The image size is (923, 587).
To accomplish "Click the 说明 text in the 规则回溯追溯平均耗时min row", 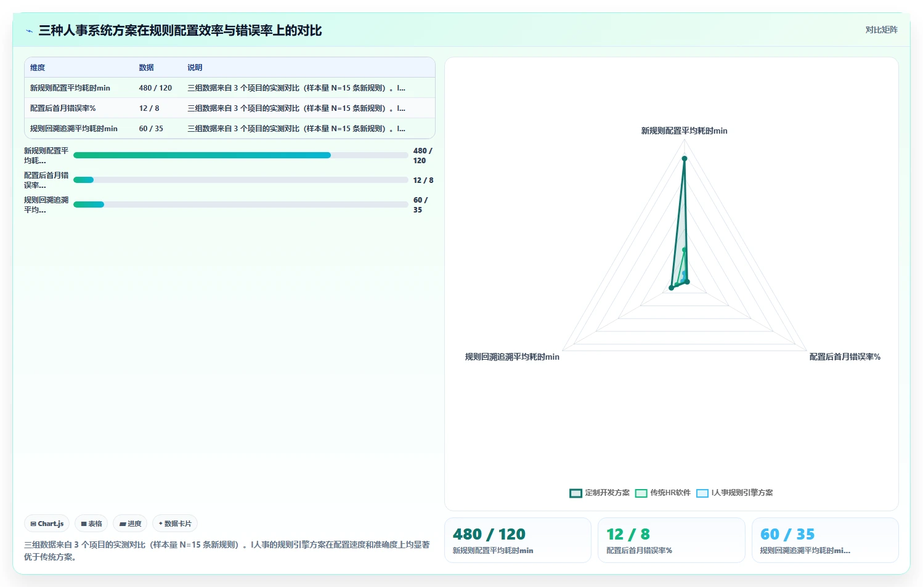I will [296, 129].
